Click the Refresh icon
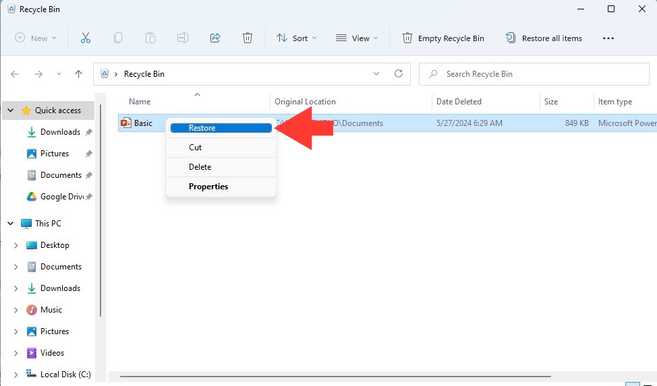The height and width of the screenshot is (386, 657). [x=399, y=73]
